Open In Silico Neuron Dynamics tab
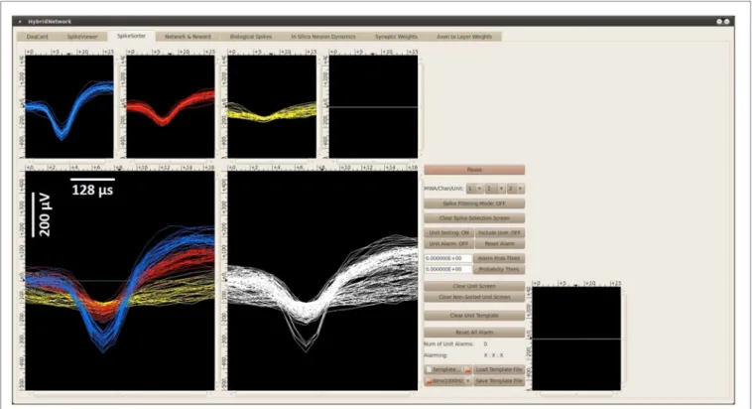This screenshot has width=752, height=409. pos(323,37)
